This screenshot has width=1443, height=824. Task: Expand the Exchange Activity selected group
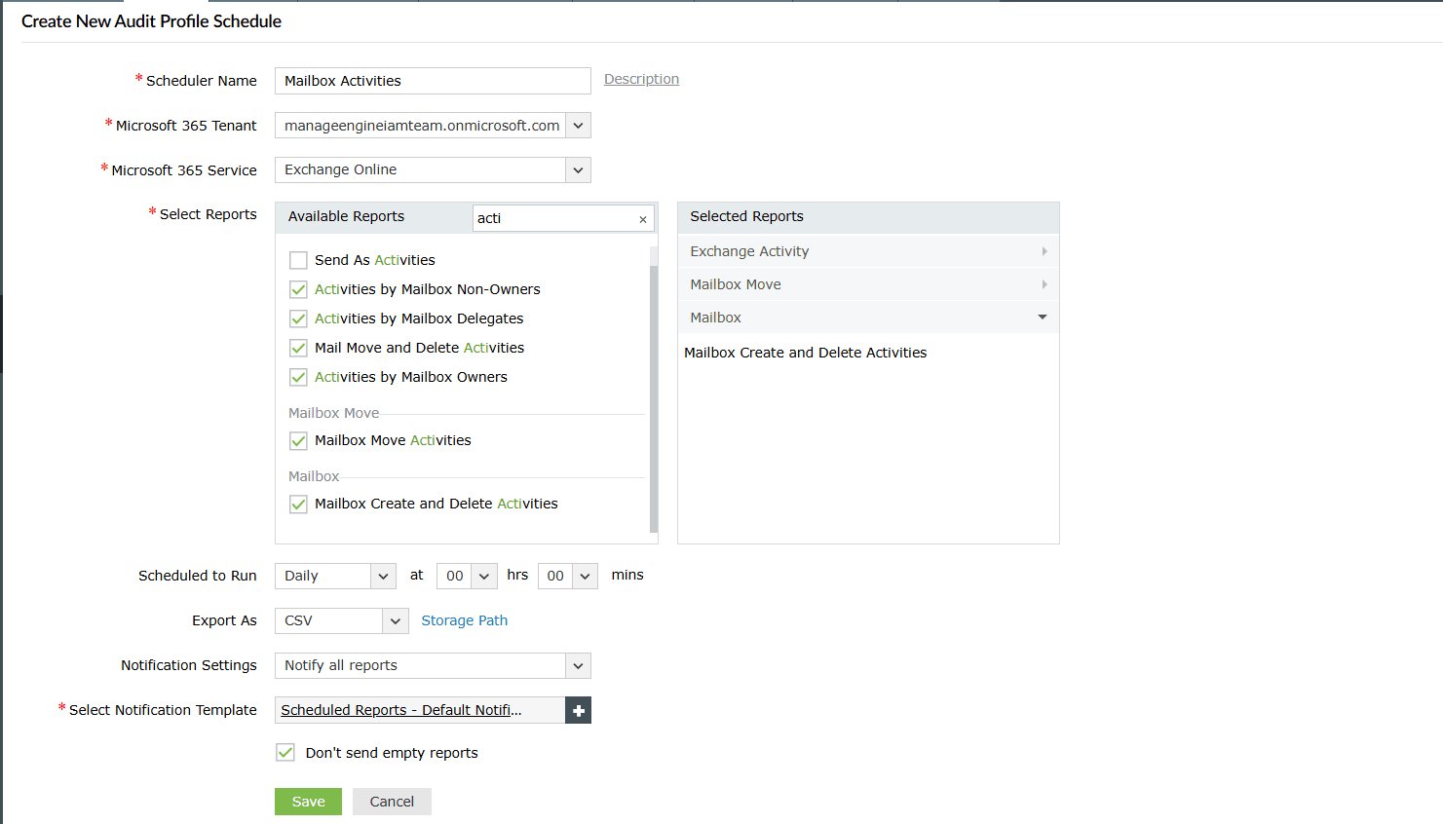(1044, 251)
